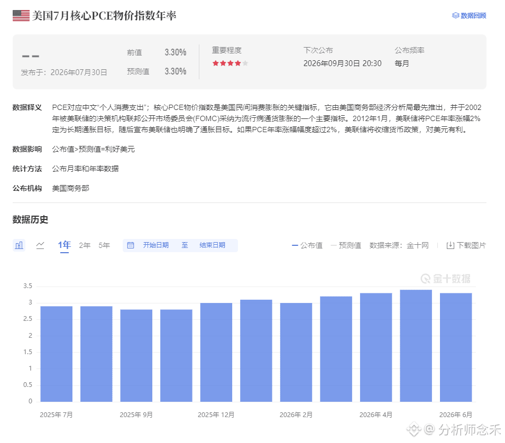Download chart via 下载图片 button
The image size is (505, 443).
coord(466,245)
